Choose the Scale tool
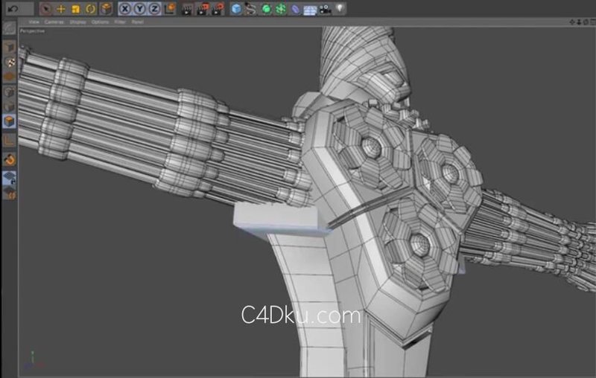The image size is (596, 378). click(x=76, y=9)
